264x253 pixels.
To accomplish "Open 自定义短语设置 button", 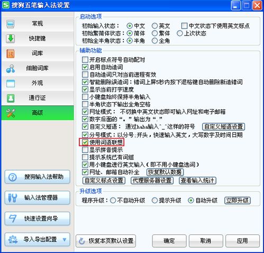I will pyautogui.click(x=223, y=126).
